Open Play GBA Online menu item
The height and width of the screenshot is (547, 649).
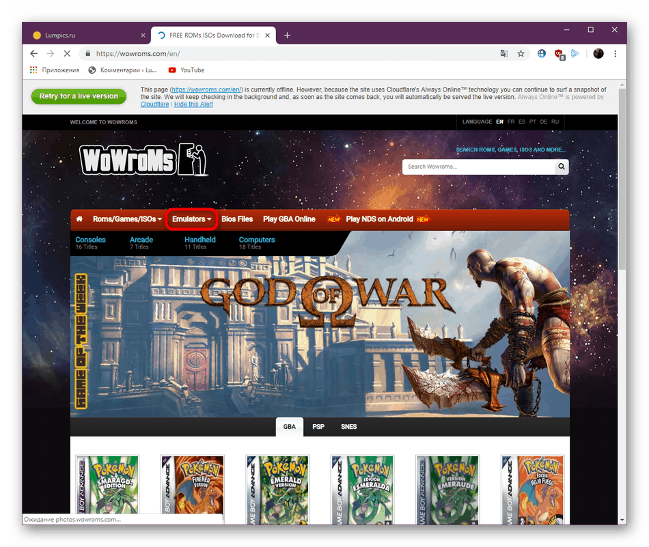click(289, 219)
